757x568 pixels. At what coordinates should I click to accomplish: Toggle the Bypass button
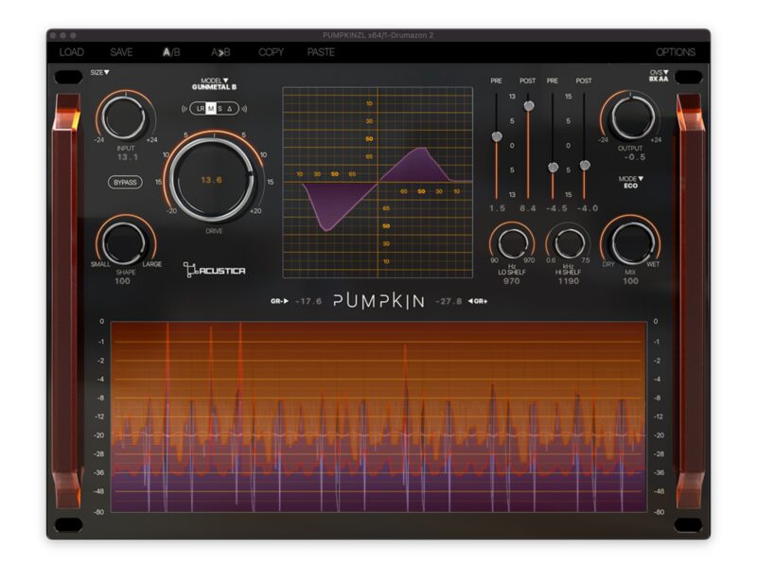(125, 180)
